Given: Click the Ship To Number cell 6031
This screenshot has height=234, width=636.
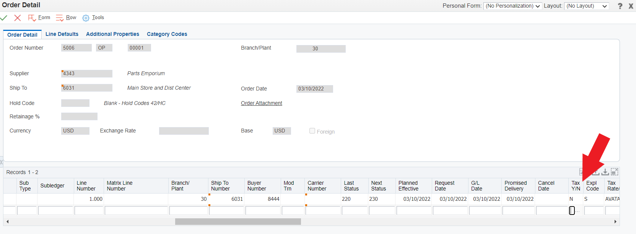Looking at the screenshot, I should point(226,199).
